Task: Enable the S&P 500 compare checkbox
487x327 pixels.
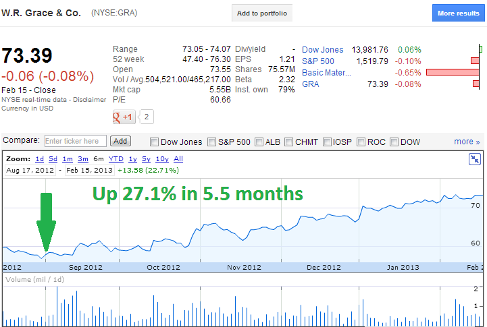Action: (211, 142)
